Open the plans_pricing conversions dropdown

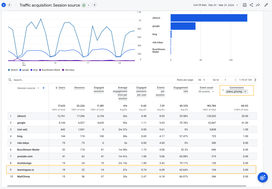tap(236, 91)
